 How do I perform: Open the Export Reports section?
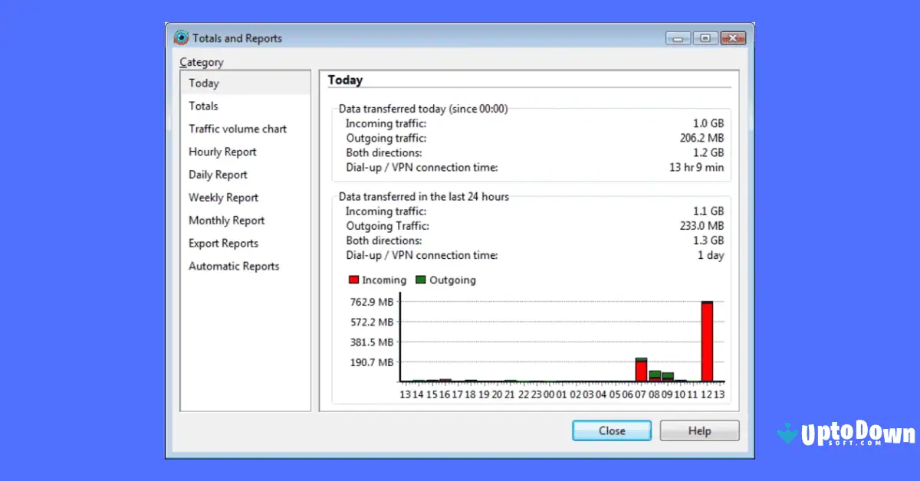pyautogui.click(x=223, y=244)
